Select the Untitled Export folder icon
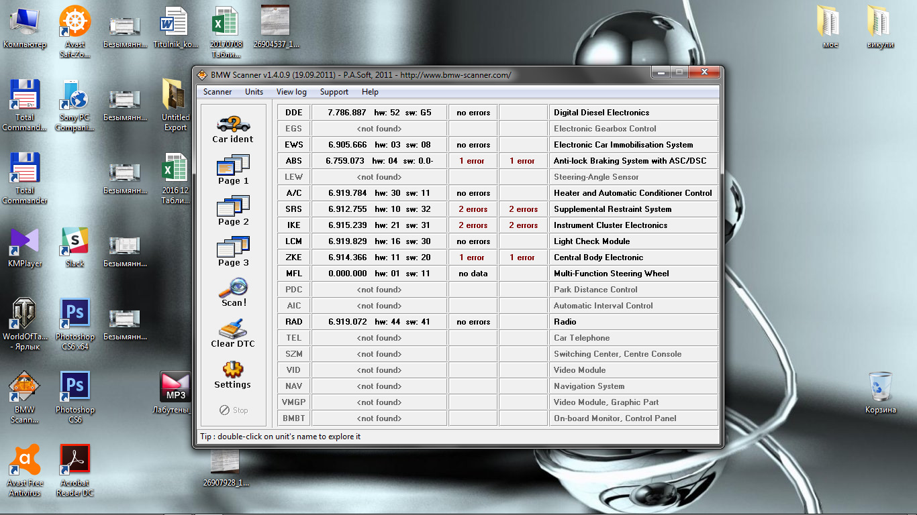This screenshot has height=515, width=917. (x=176, y=105)
